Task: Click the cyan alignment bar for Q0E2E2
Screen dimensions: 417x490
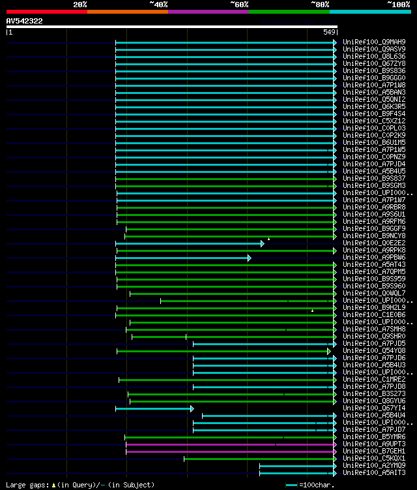Action: [x=188, y=244]
